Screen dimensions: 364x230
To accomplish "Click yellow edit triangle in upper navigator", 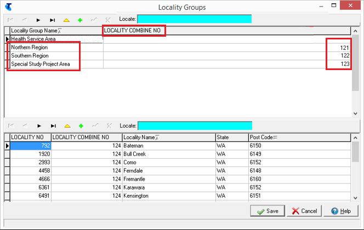I will 67,20.
